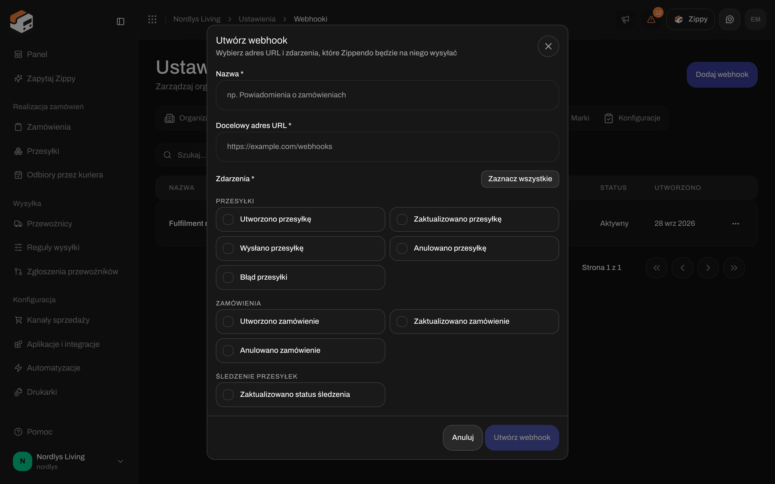Open the alerts warning icon with badge 12
The width and height of the screenshot is (775, 484).
[x=651, y=20]
